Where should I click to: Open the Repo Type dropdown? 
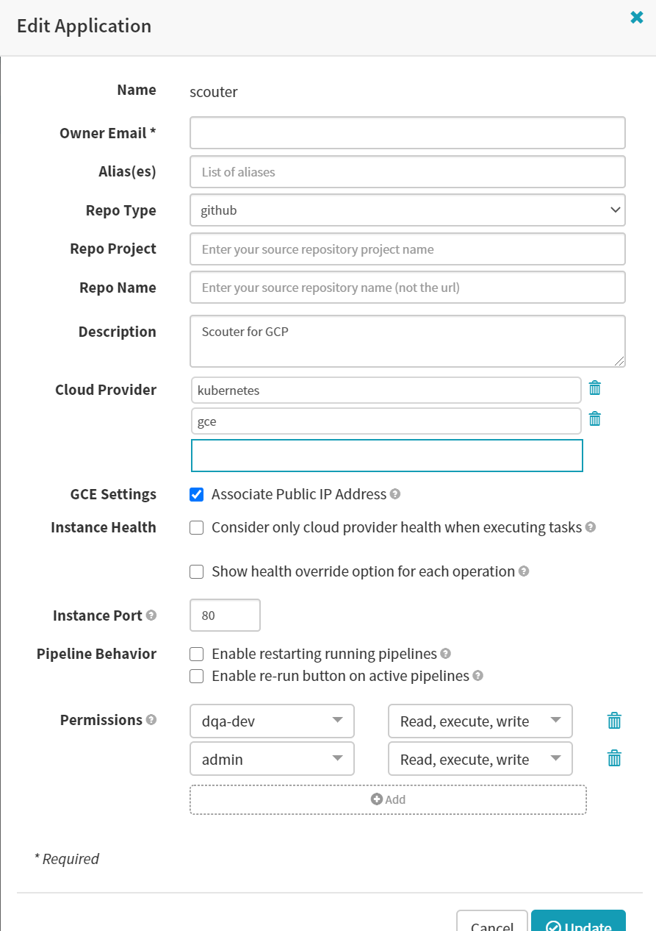click(x=407, y=210)
